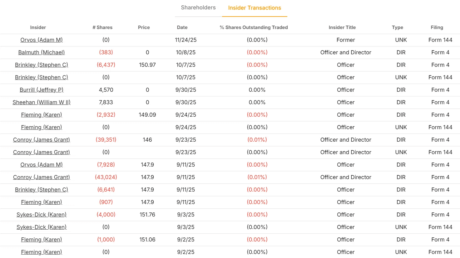The height and width of the screenshot is (258, 460).
Task: Open Orvos (Adam M) link dated 11/24/25
Action: 42,40
